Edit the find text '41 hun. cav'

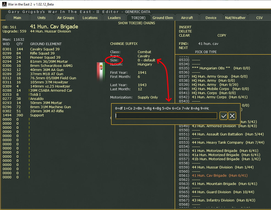(x=208, y=44)
